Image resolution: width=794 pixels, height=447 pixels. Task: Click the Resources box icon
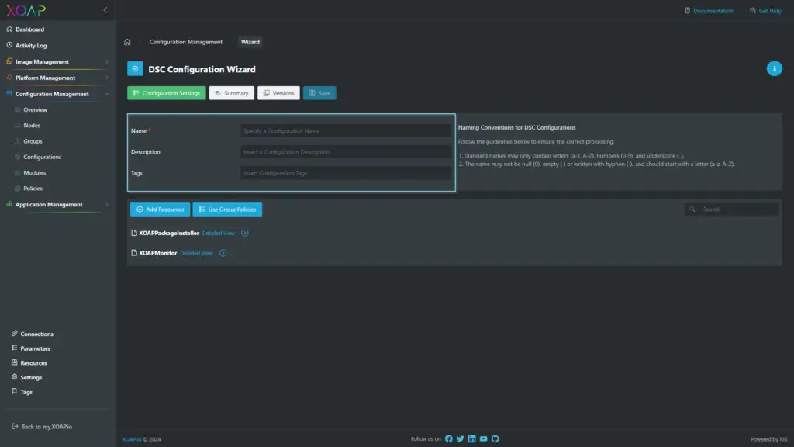pyautogui.click(x=14, y=362)
